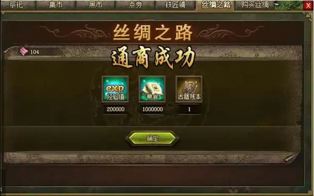
Task: Click the 200000 experience amount
Action: coord(115,109)
